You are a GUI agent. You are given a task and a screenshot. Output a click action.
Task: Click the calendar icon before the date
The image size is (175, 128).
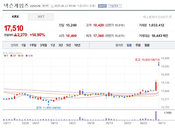[x=52, y=6]
